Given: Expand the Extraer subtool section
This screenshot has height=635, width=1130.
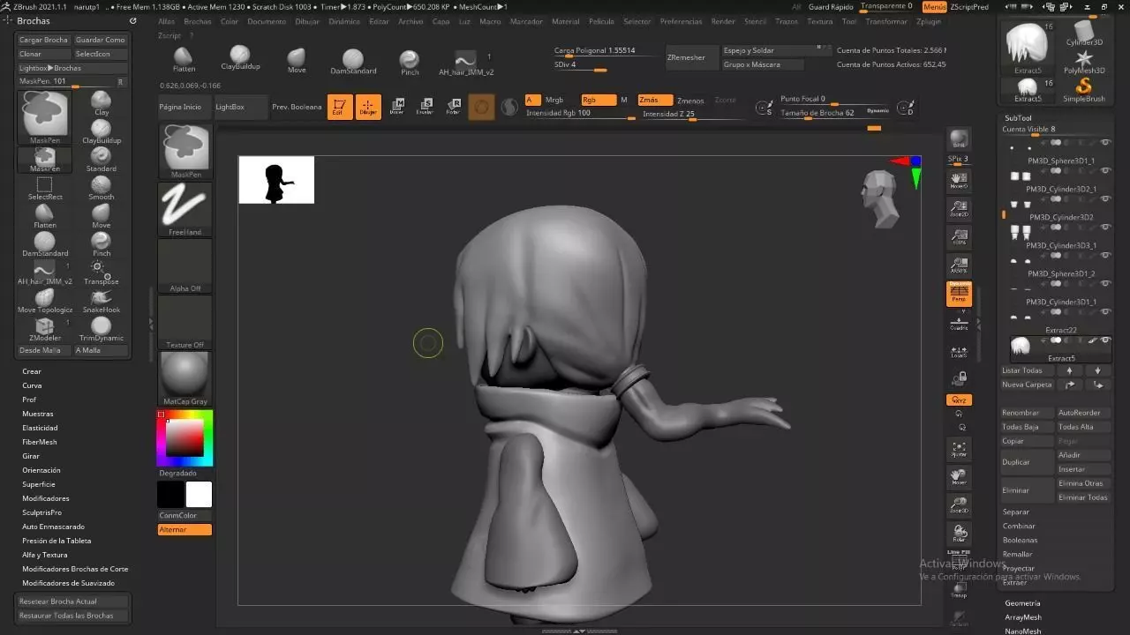Looking at the screenshot, I should 1015,582.
